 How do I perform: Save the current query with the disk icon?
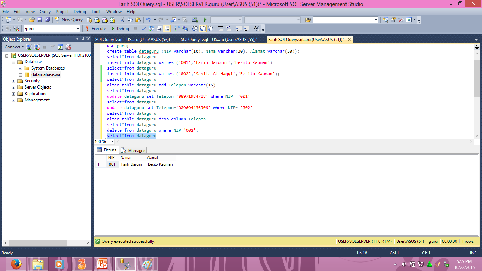[40, 20]
